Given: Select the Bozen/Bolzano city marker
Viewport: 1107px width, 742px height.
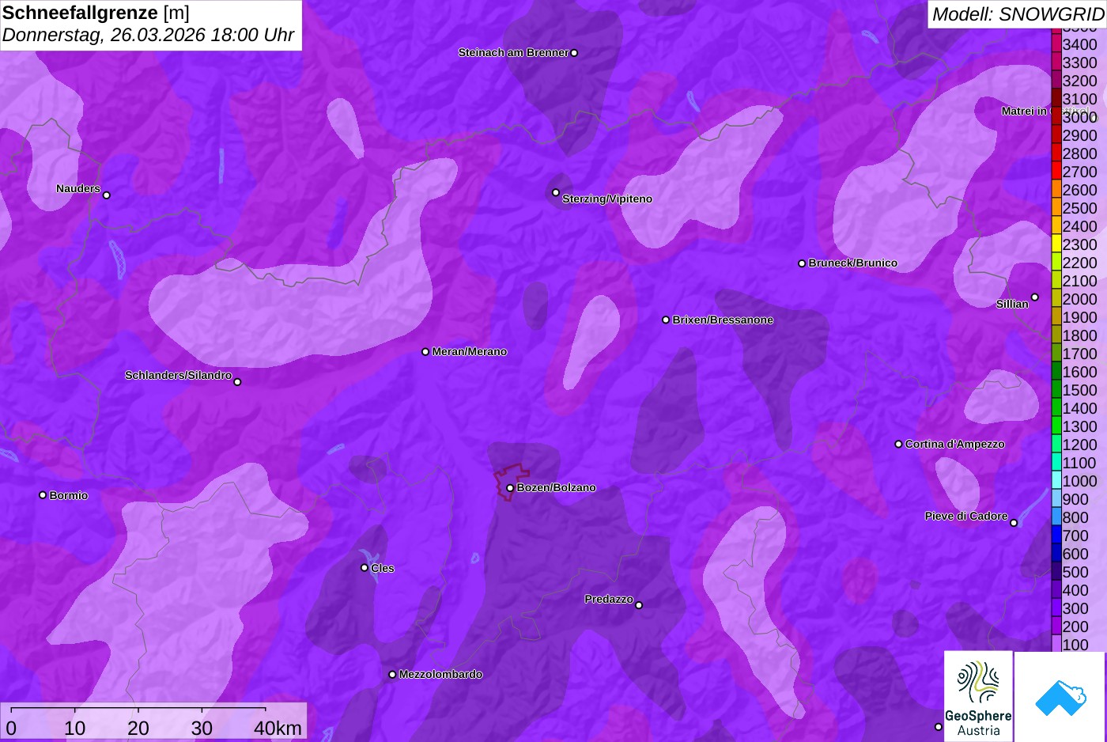Looking at the screenshot, I should coord(510,488).
